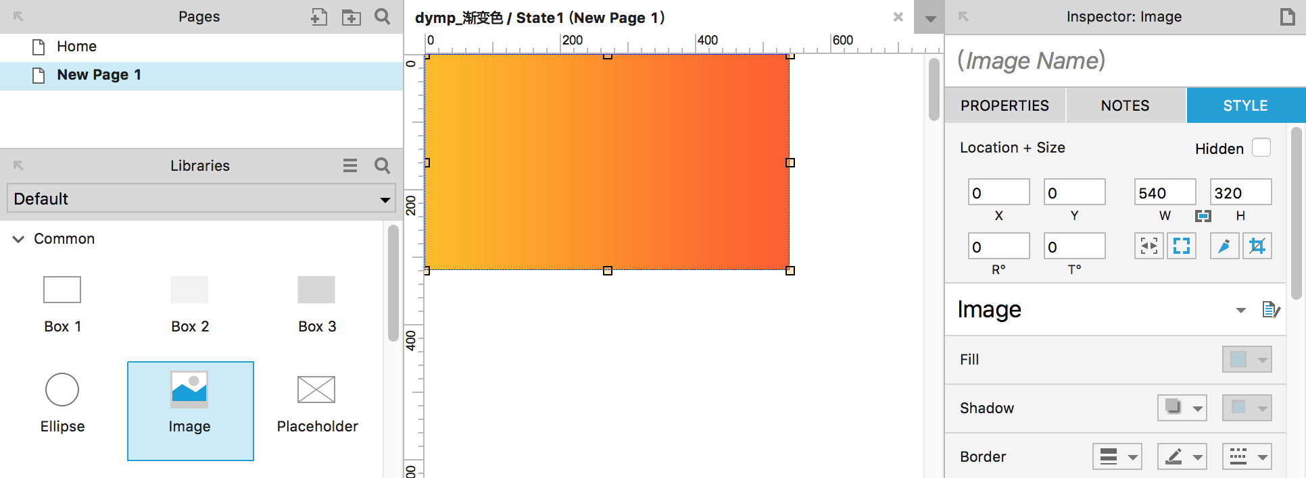
Task: Select the Box 2 widget
Action: click(189, 304)
